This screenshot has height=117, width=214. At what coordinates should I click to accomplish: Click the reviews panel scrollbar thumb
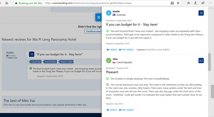coord(209,62)
